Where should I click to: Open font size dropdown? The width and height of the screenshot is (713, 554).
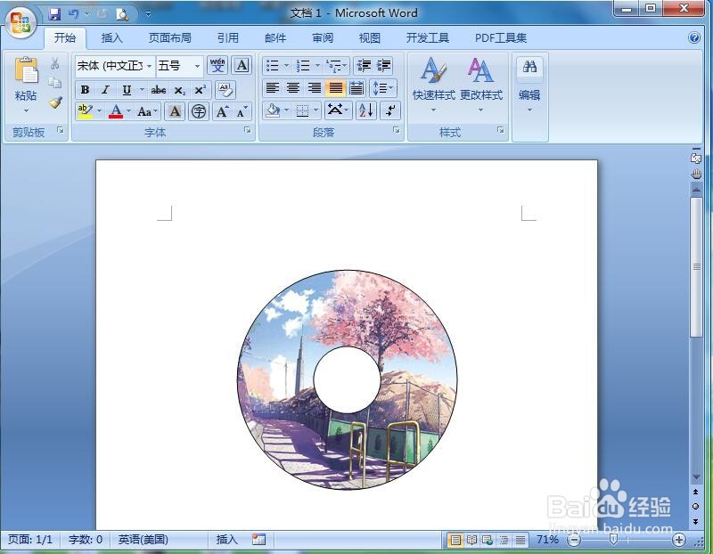pos(197,66)
